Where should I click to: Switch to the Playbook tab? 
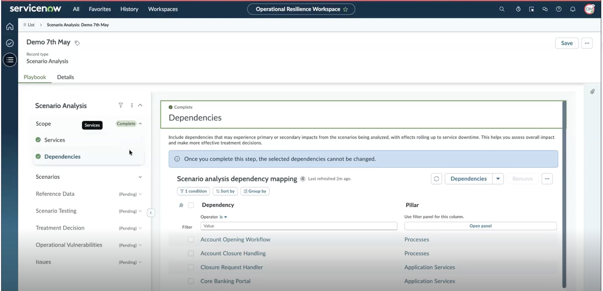(x=35, y=77)
